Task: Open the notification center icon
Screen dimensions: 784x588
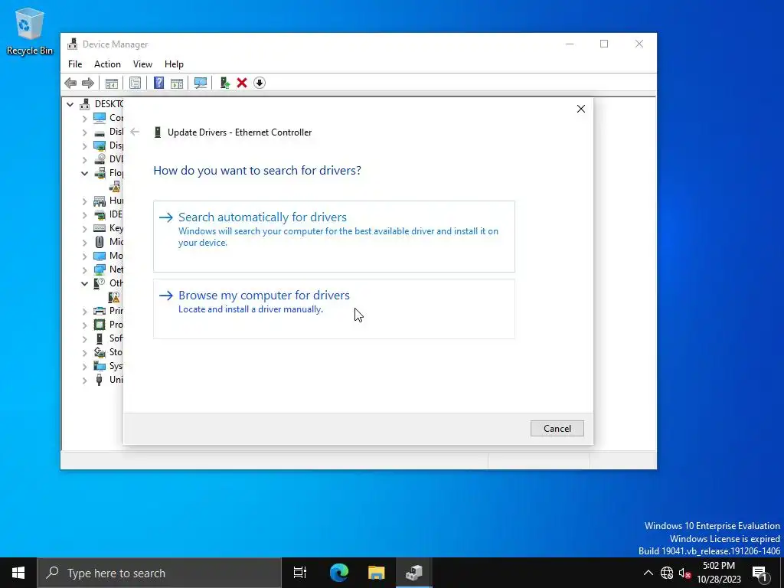Action: click(759, 573)
